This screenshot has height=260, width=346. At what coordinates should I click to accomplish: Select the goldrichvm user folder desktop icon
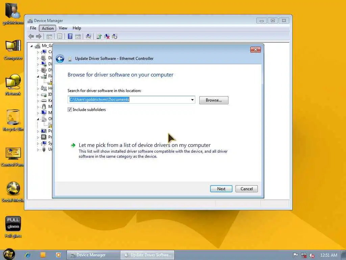[13, 13]
